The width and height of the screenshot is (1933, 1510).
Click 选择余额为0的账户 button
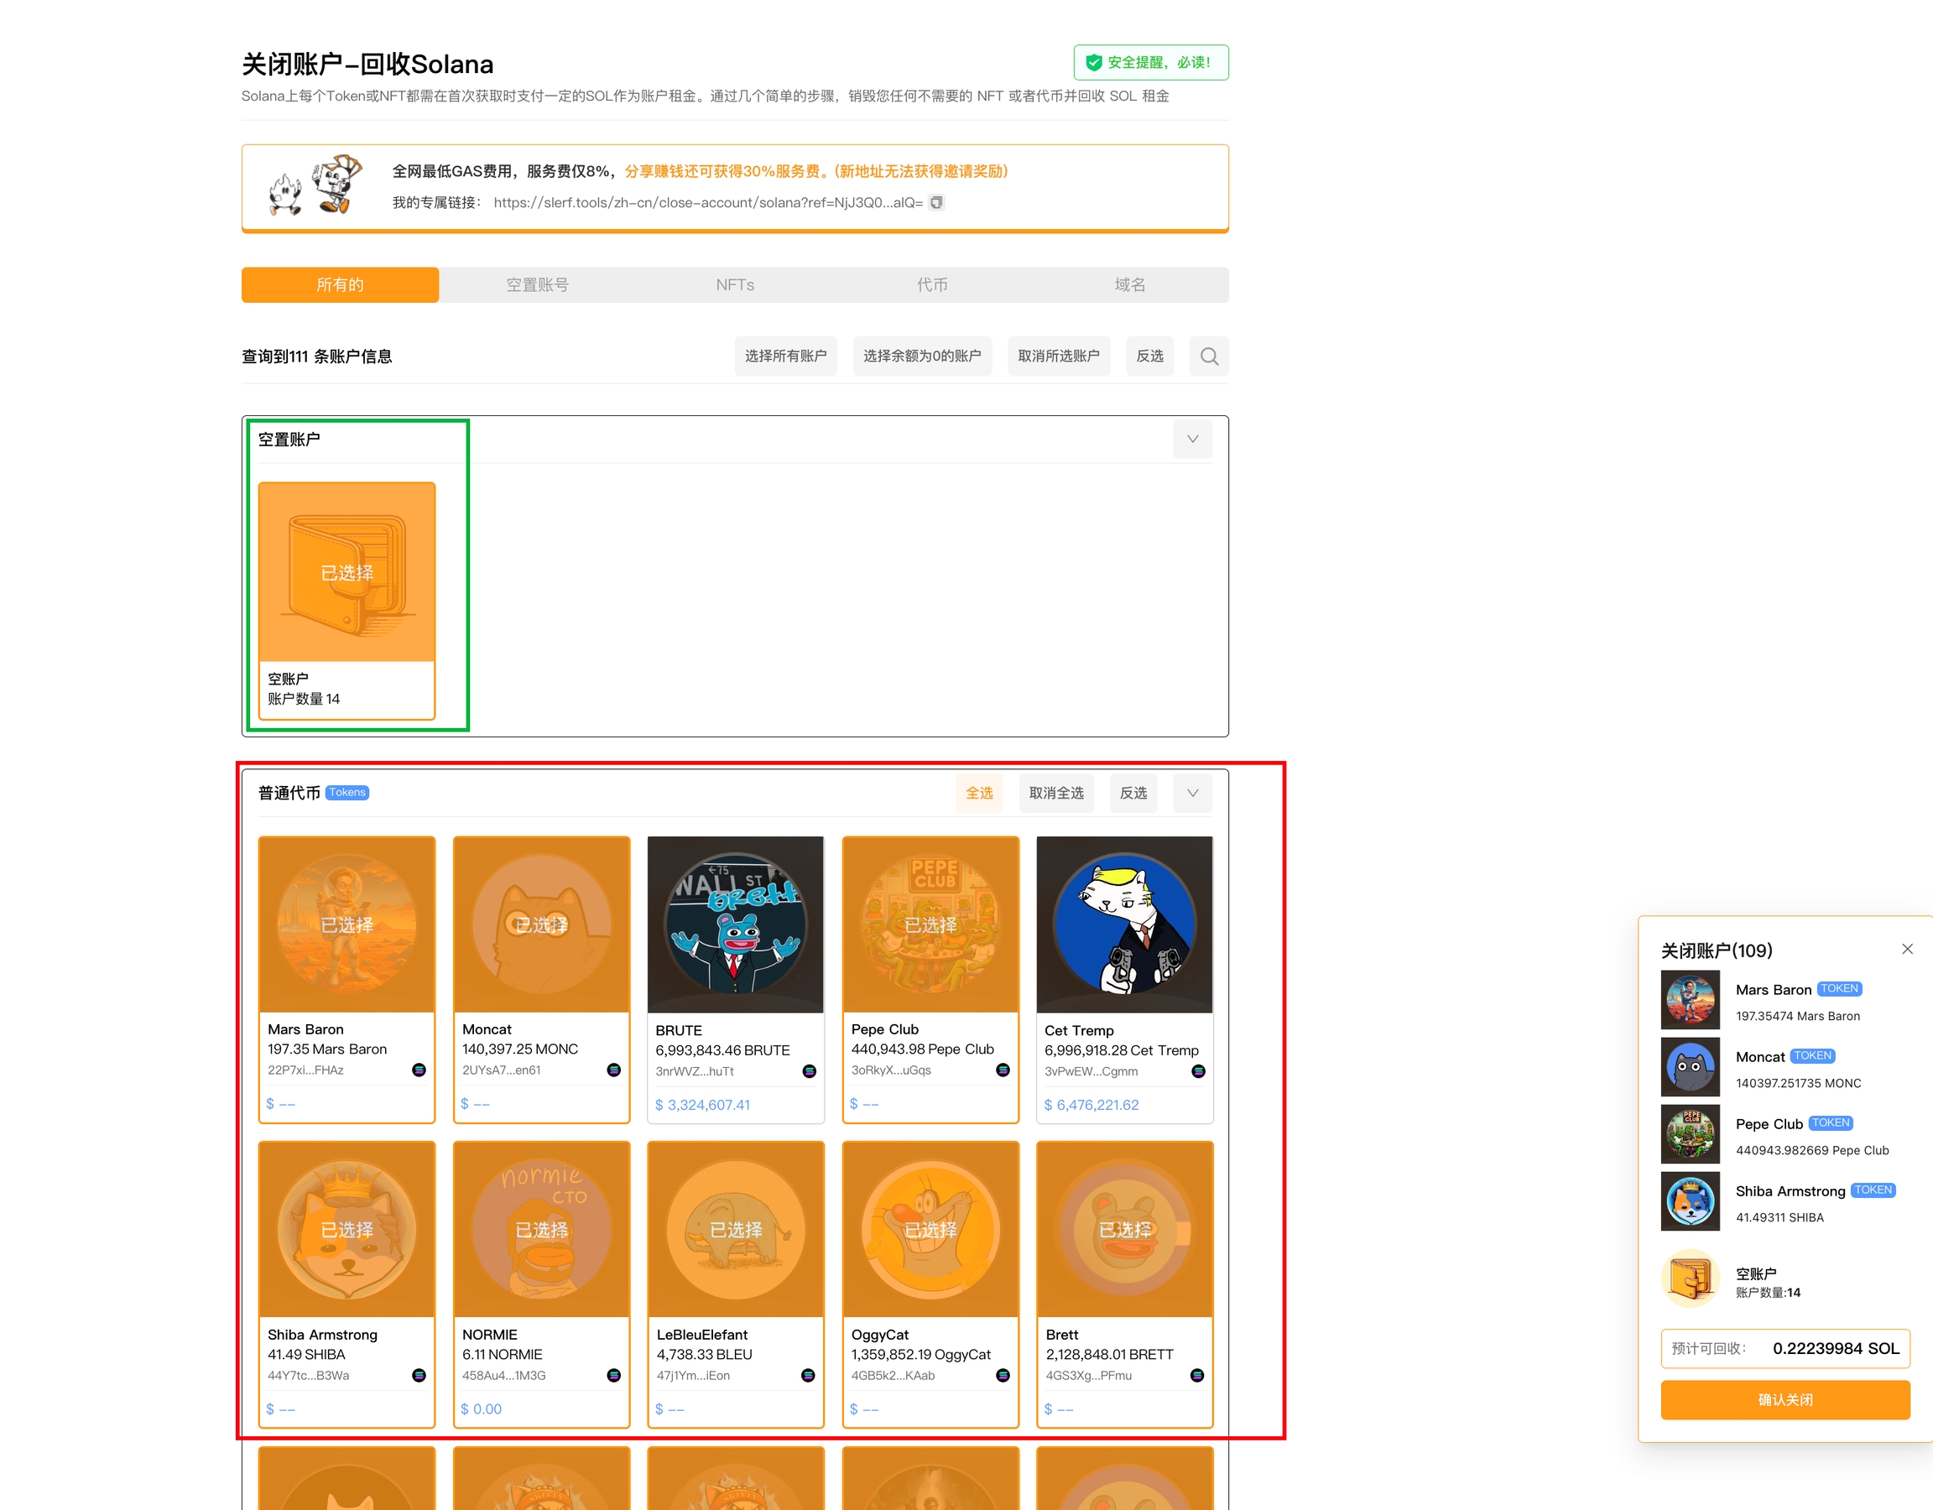point(921,356)
